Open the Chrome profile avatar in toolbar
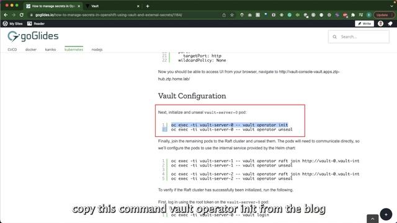The height and width of the screenshot is (223, 397). click(369, 15)
